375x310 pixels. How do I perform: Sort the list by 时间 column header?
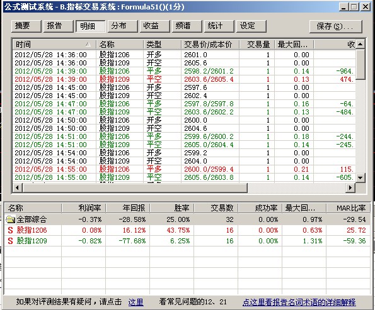pyautogui.click(x=54, y=45)
